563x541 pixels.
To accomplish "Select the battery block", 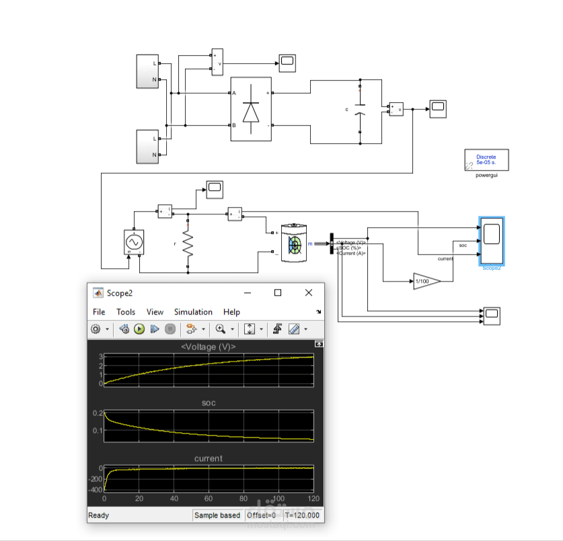I will 294,243.
